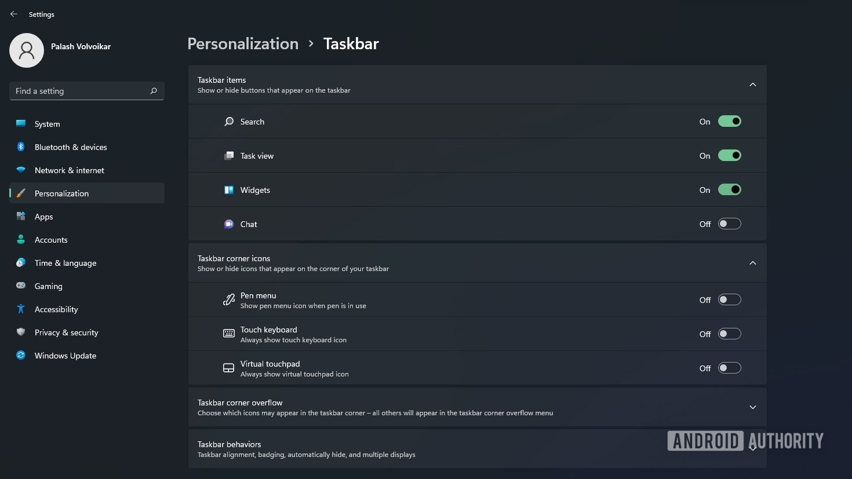This screenshot has width=852, height=479.
Task: Click the user profile avatar picture
Action: [27, 50]
